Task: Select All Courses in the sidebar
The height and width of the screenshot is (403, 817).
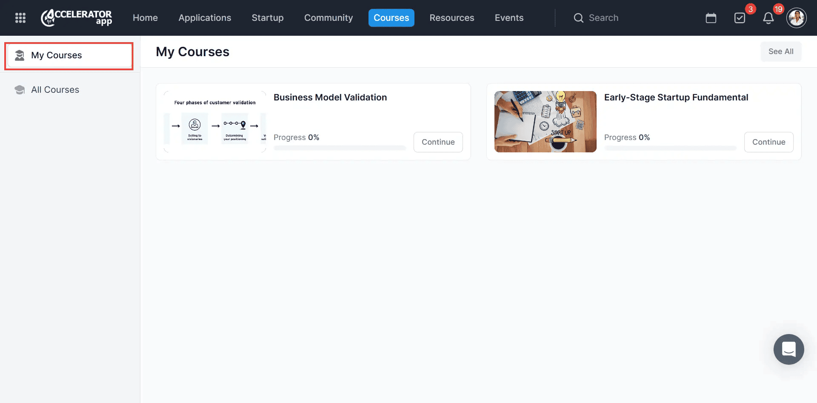Action: click(55, 90)
